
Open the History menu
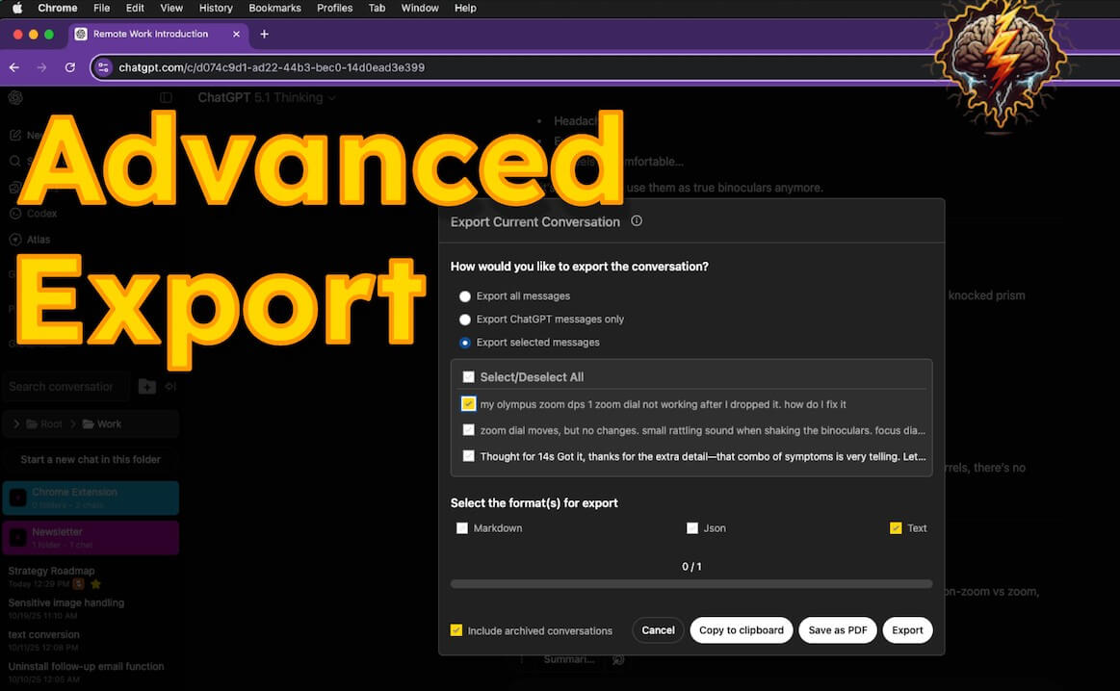[x=216, y=8]
